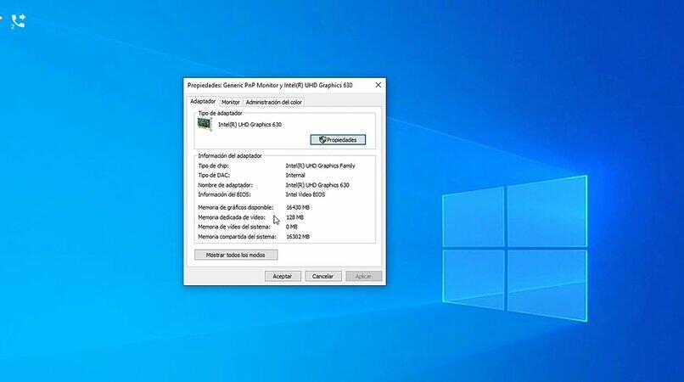Viewport: 684px width, 382px height.
Task: Click the 'Tipo de adaptador' group label
Action: [x=221, y=114]
